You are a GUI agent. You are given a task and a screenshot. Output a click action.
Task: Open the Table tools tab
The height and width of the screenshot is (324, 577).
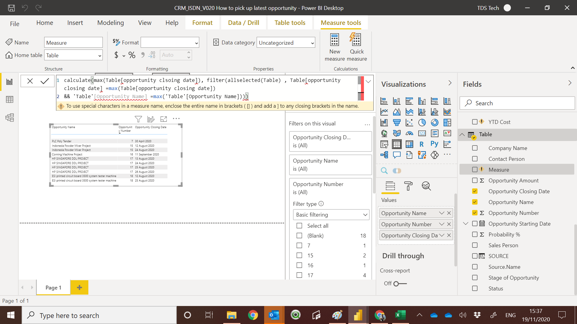290,23
